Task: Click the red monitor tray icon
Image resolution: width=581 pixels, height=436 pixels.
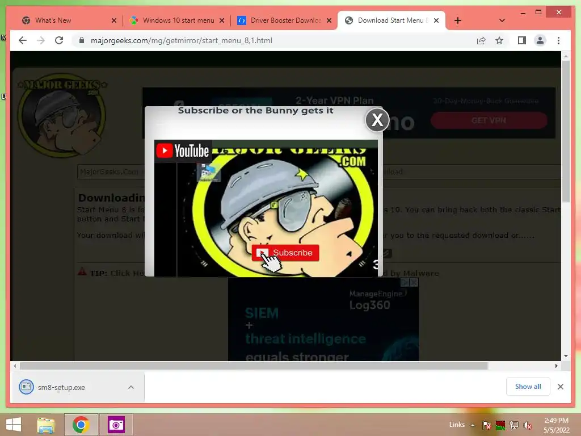Action: pyautogui.click(x=500, y=425)
